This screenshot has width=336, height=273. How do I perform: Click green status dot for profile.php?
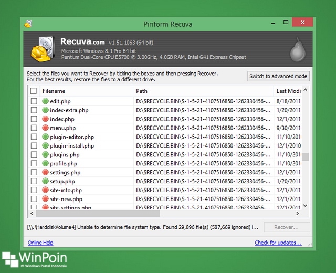coord(45,163)
